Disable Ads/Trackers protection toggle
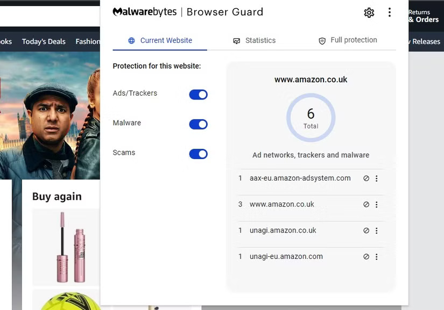The height and width of the screenshot is (310, 444). point(198,95)
